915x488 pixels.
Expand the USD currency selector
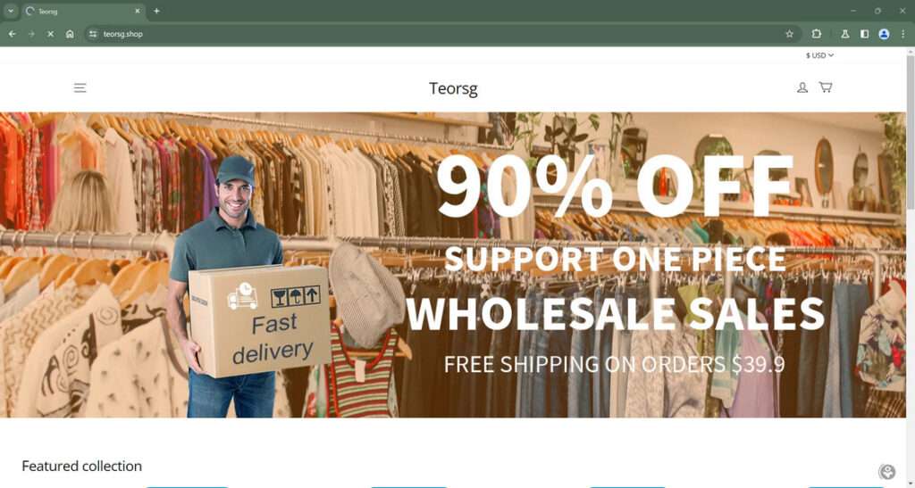(820, 55)
